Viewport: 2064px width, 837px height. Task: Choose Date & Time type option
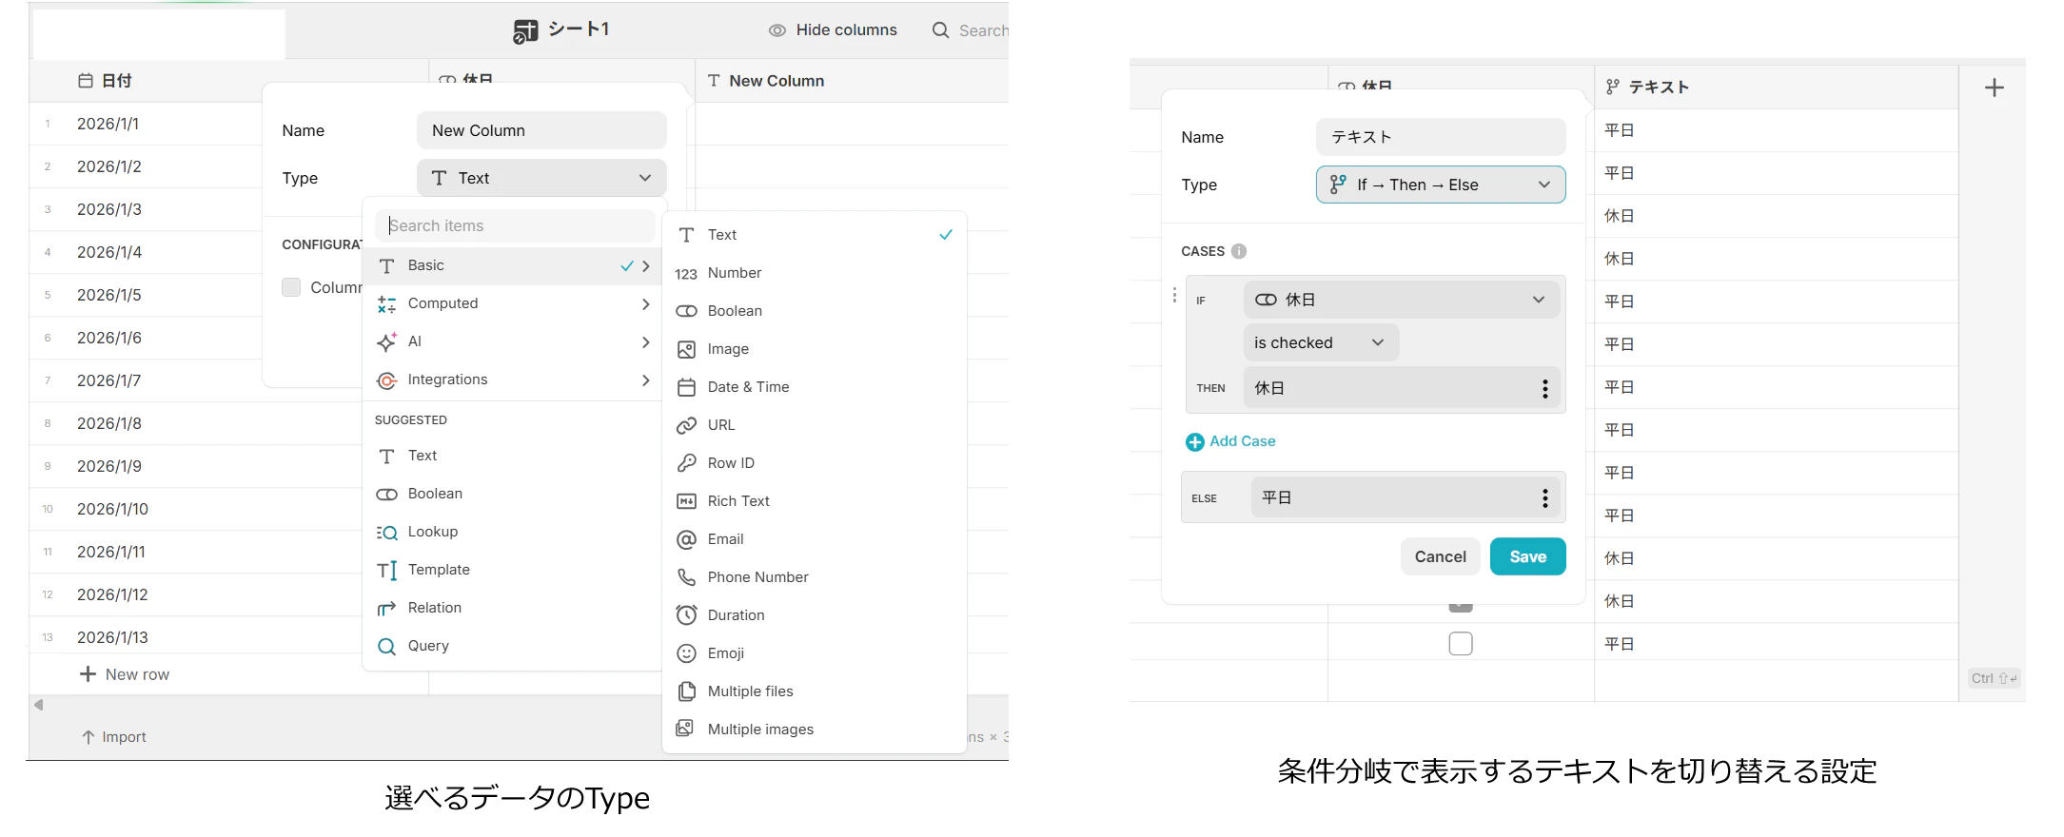point(814,387)
